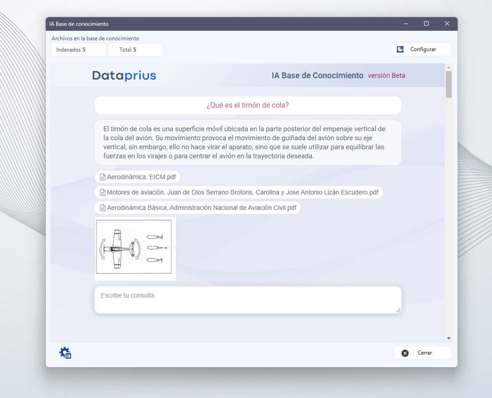Select the Indexados 5 counter

click(x=78, y=50)
